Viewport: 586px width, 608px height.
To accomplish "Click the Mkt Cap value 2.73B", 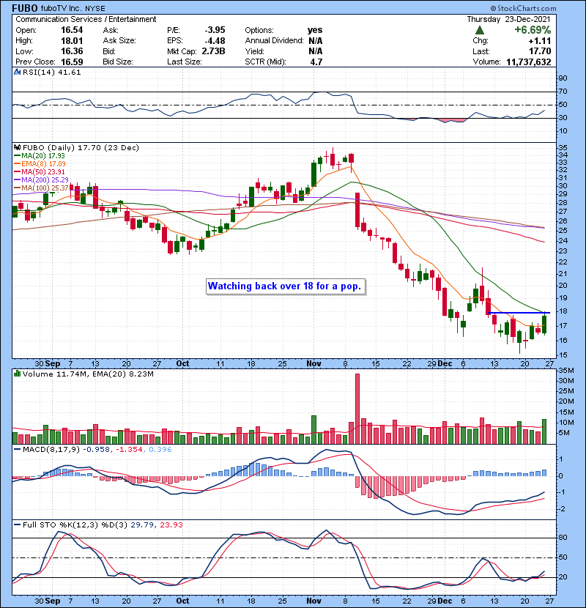I will (213, 51).
